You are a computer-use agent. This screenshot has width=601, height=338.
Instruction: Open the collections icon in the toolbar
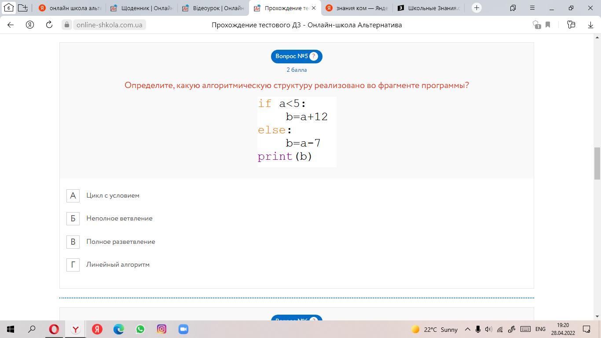pyautogui.click(x=571, y=25)
